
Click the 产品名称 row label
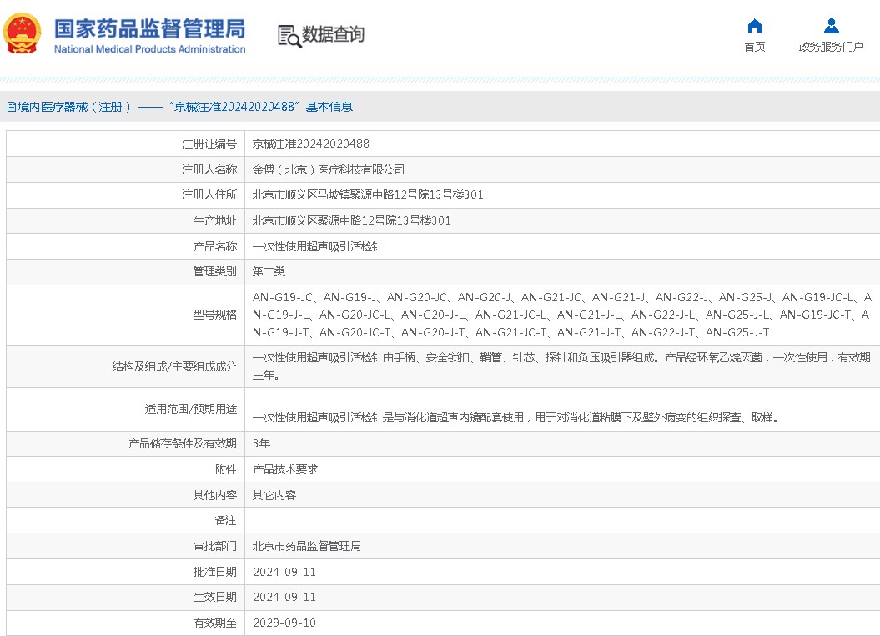pos(215,246)
